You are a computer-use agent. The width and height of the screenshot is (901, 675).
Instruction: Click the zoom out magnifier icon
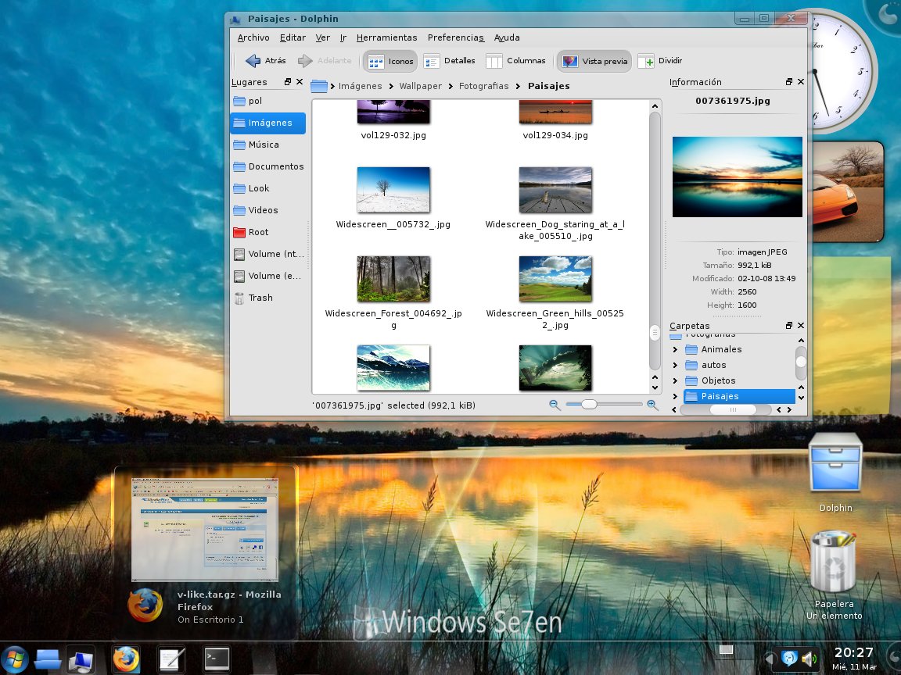point(555,405)
